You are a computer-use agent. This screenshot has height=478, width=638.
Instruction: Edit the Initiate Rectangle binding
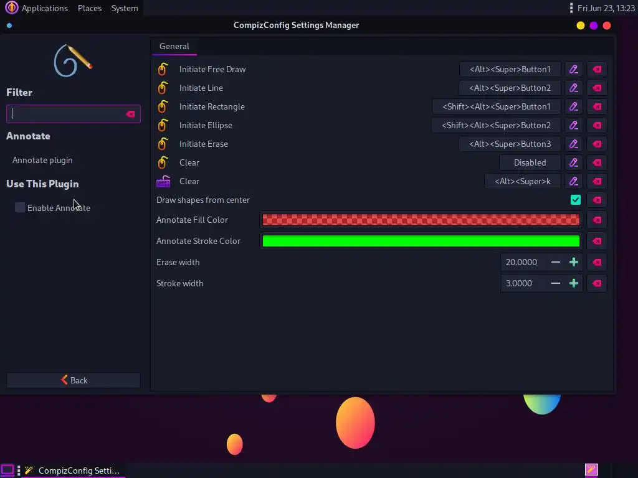(574, 106)
